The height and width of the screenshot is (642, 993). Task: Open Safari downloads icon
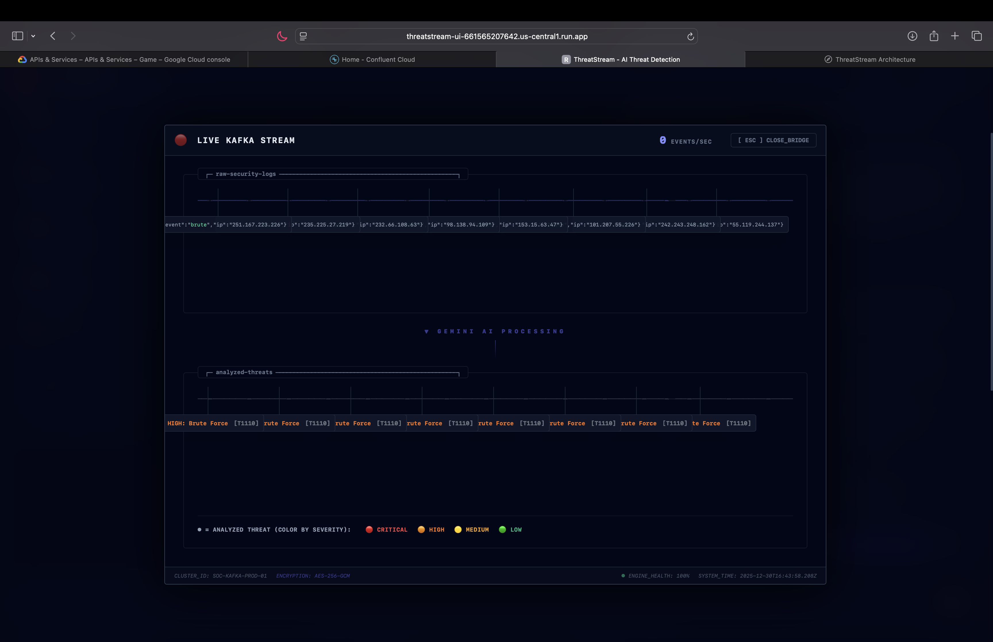point(912,36)
